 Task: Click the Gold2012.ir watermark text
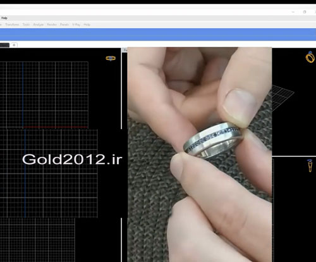(x=72, y=159)
